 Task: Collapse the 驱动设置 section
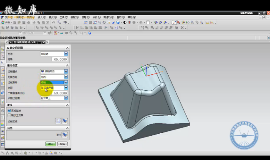(x=67, y=65)
